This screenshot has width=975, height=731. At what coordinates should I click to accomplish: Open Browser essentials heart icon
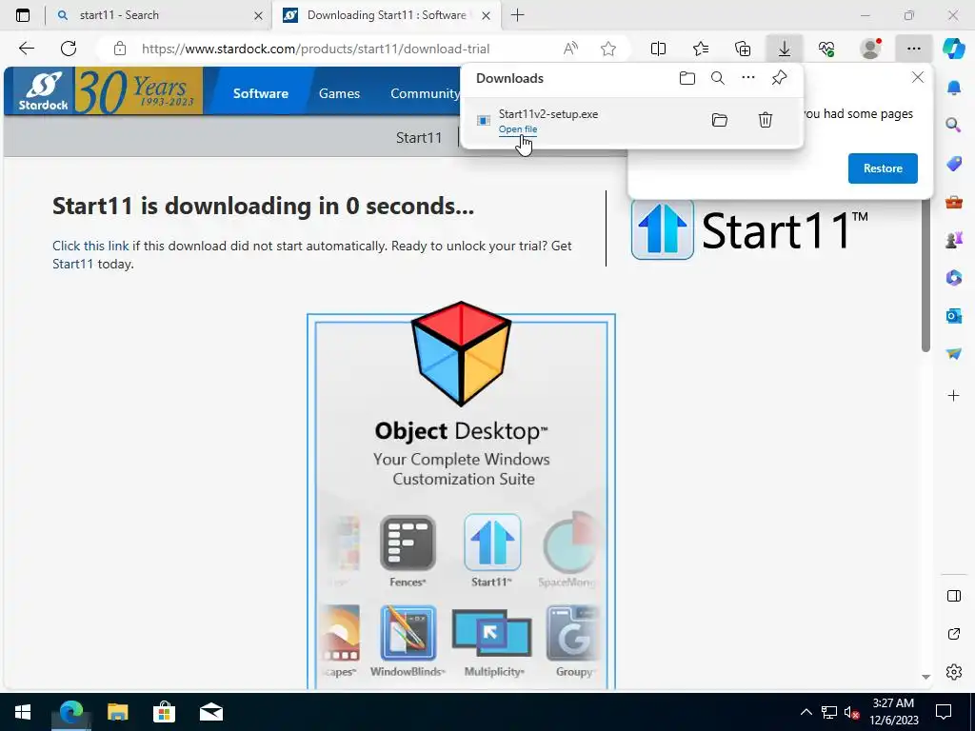pos(826,49)
